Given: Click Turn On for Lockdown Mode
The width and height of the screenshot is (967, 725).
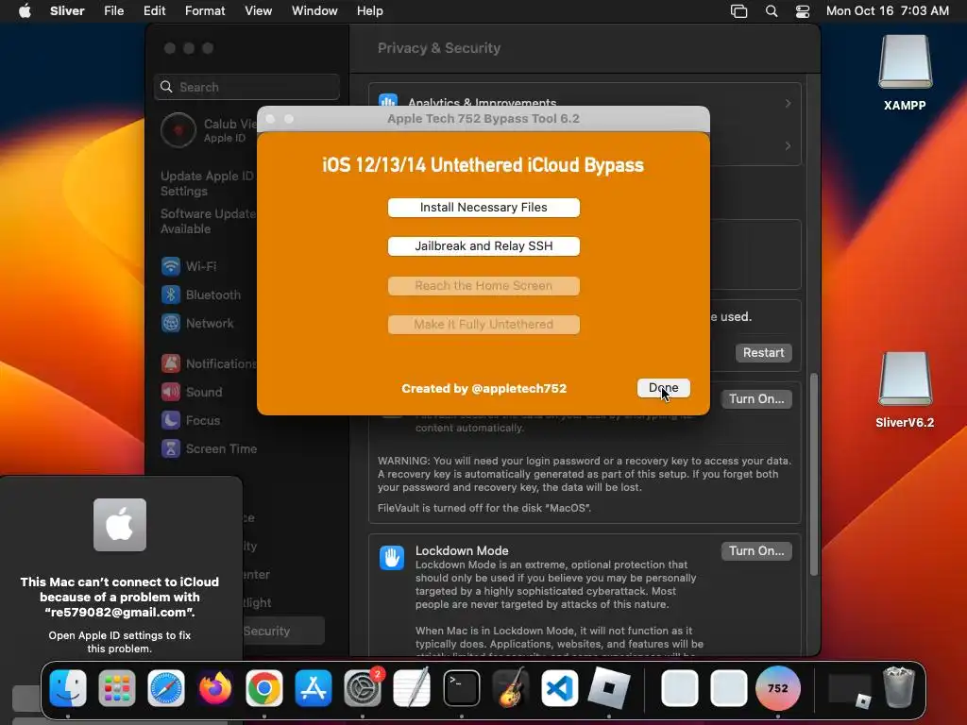Looking at the screenshot, I should coord(756,550).
